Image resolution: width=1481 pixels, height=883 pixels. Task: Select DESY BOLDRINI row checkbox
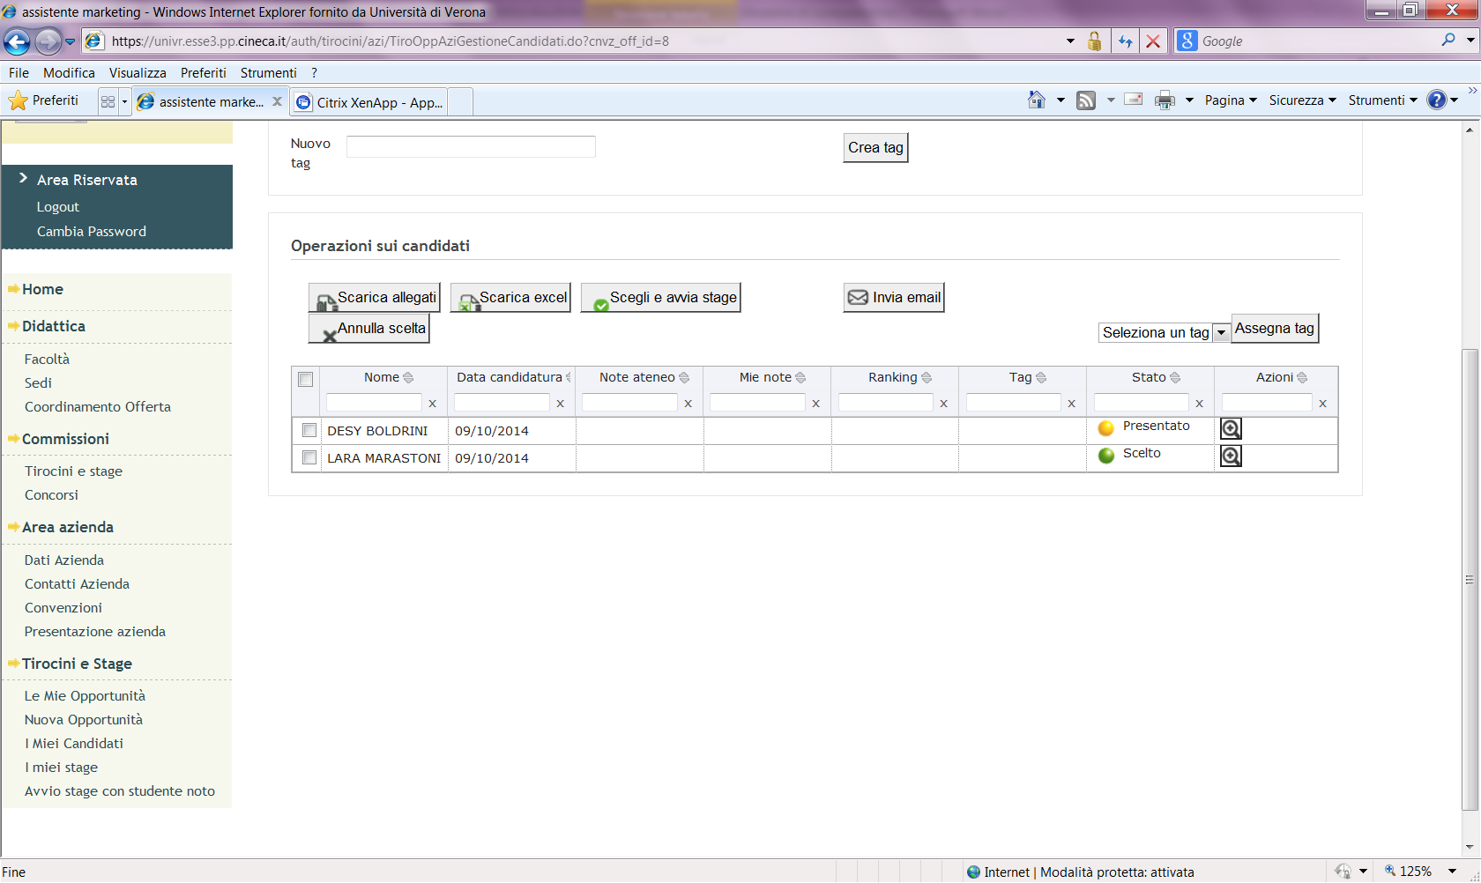coord(309,430)
